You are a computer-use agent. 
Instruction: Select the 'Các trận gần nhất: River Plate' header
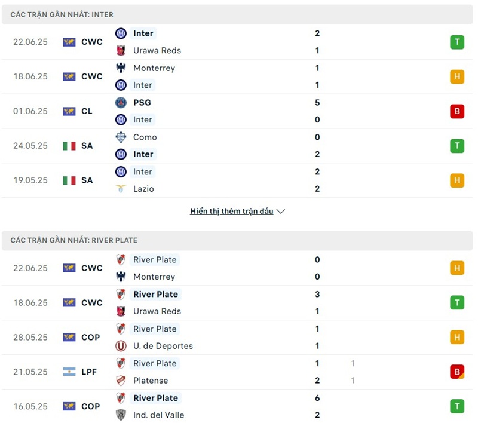[x=74, y=240]
